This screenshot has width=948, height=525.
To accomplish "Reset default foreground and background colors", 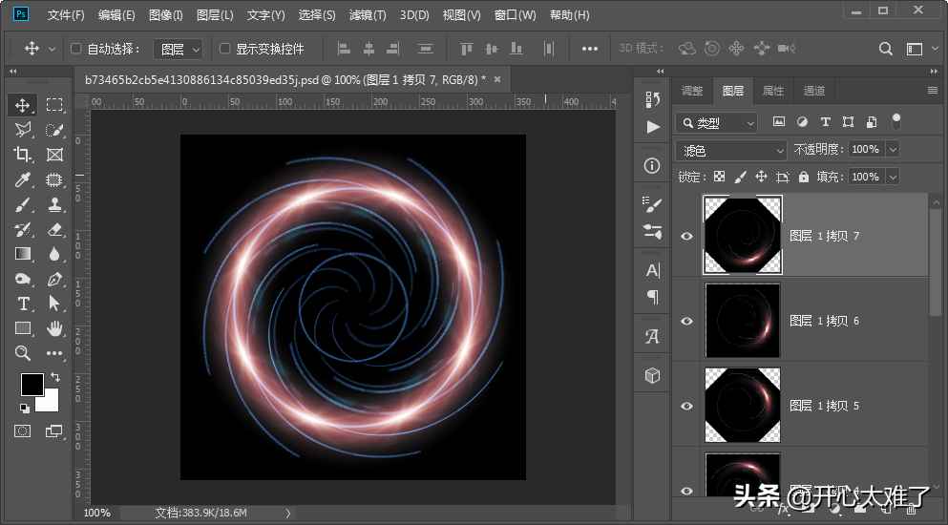I will (x=24, y=409).
